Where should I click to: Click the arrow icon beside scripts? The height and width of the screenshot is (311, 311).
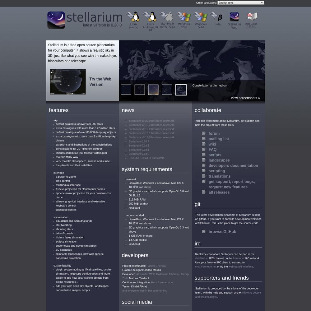(x=203, y=155)
